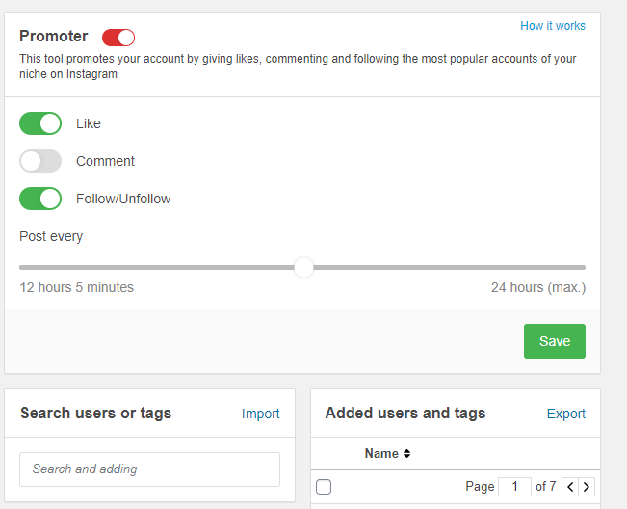Open Import for users or tags
627x509 pixels.
(260, 414)
